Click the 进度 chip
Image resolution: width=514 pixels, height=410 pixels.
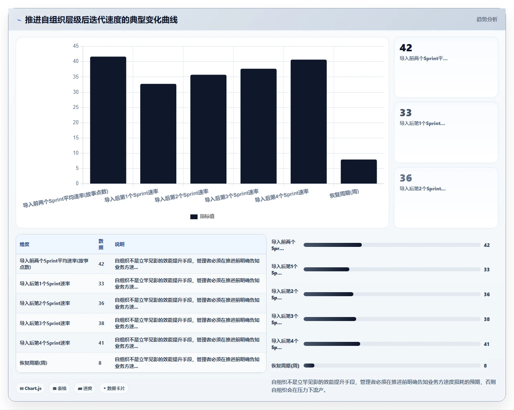pyautogui.click(x=85, y=388)
